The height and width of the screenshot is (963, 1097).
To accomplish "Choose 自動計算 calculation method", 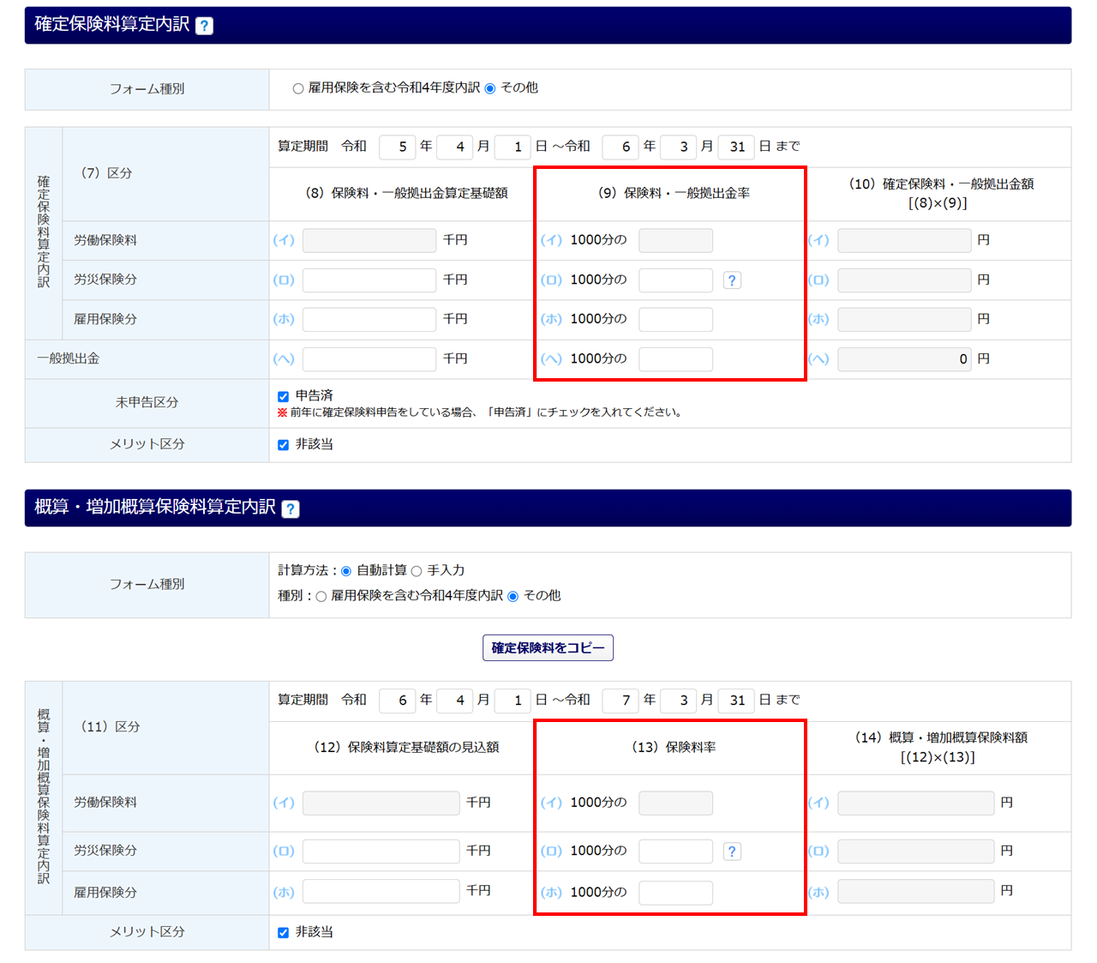I will pyautogui.click(x=346, y=571).
